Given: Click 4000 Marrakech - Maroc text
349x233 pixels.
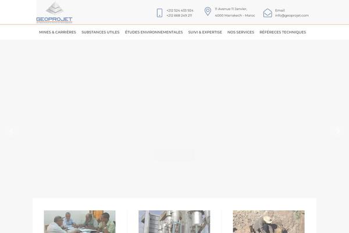Looking at the screenshot, I should tap(235, 16).
